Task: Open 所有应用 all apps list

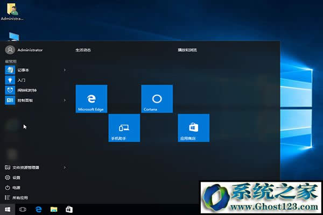Action: (20, 198)
